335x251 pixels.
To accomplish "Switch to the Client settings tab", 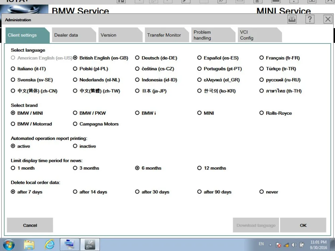I will [27, 35].
